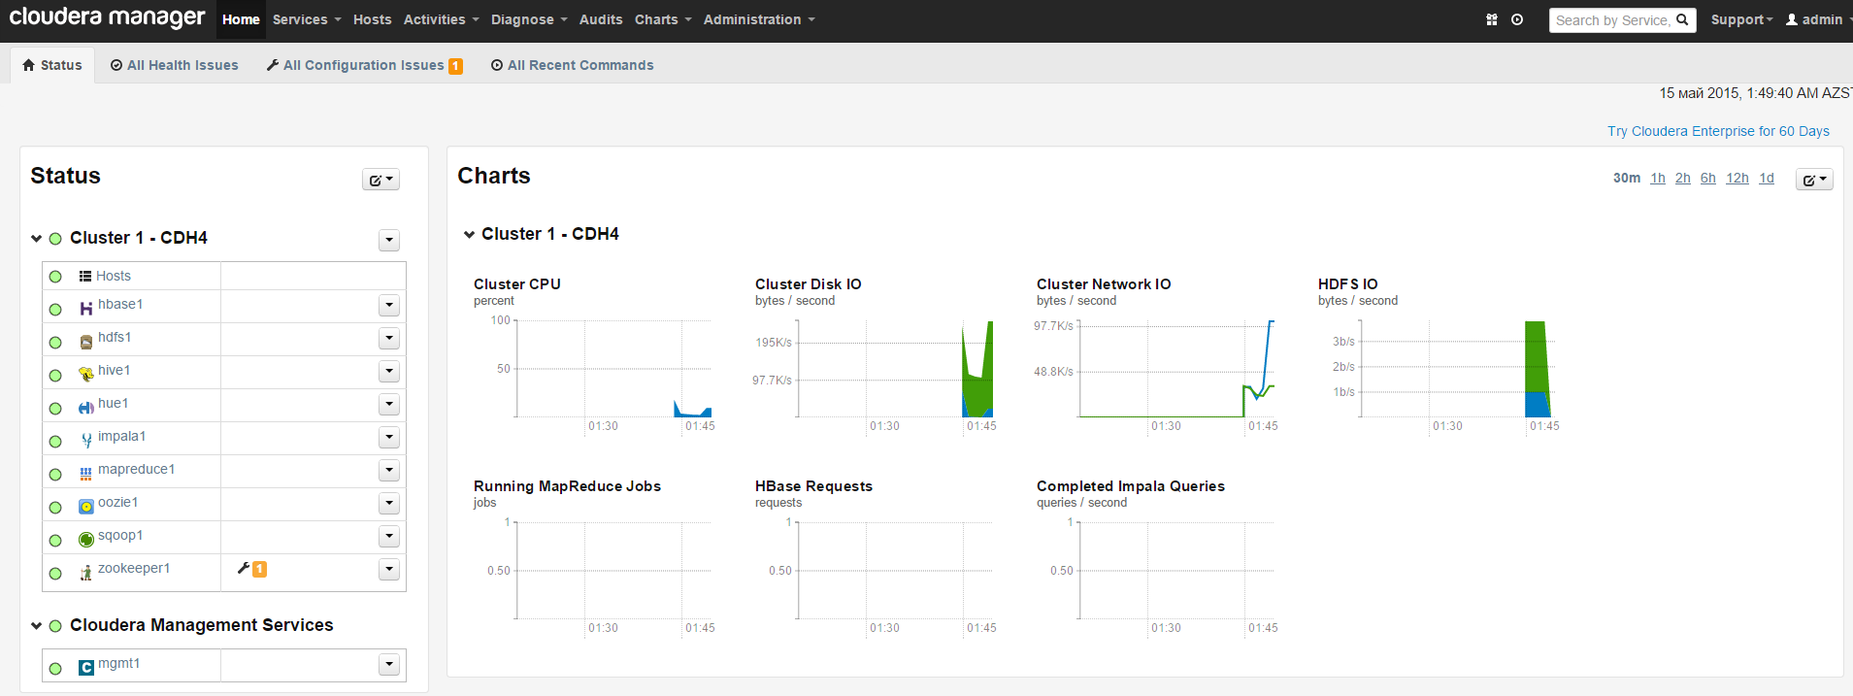The width and height of the screenshot is (1853, 696).
Task: Open Cluster 1 - CDH4 actions dropdown
Action: (x=389, y=240)
